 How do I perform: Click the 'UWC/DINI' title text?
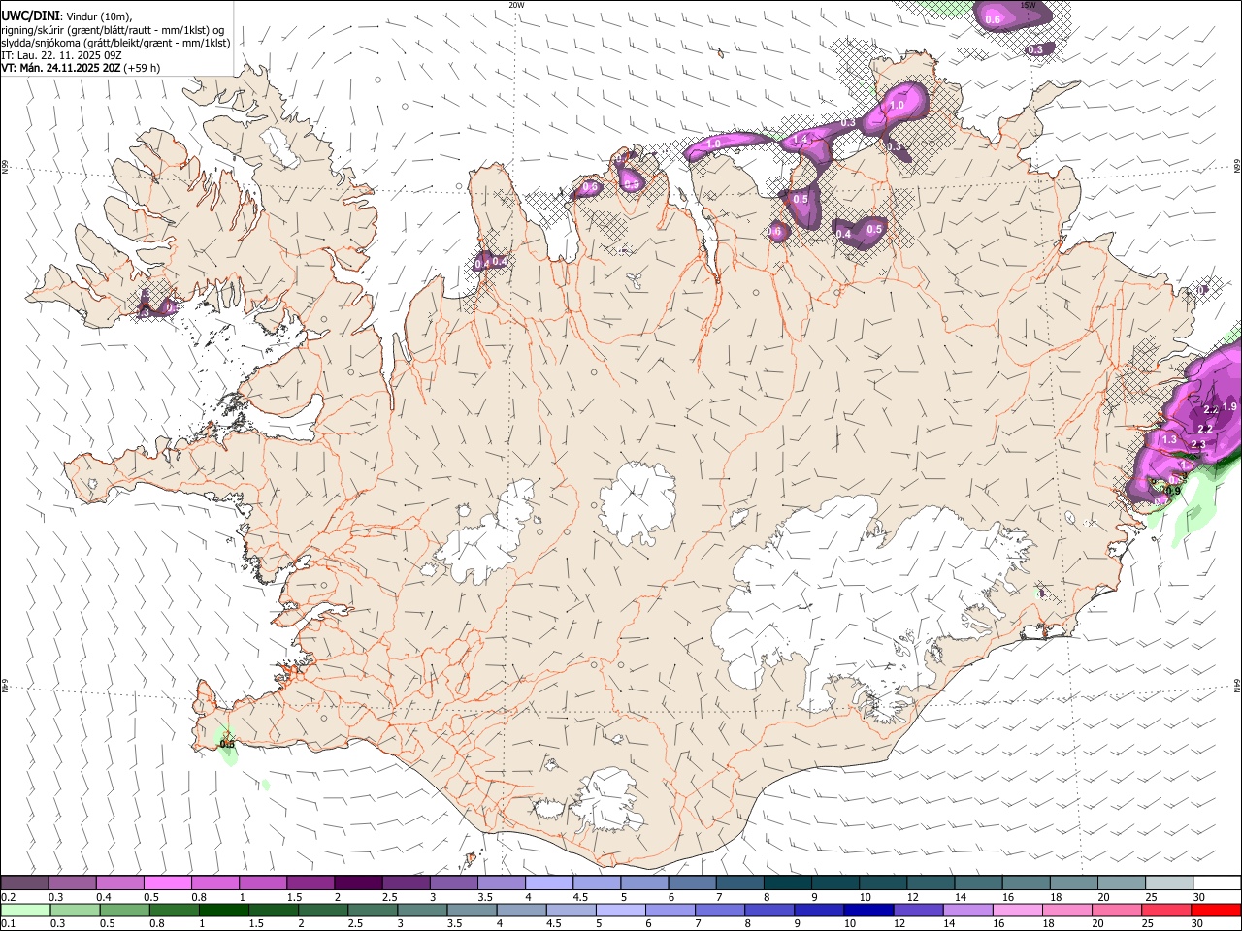click(30, 16)
